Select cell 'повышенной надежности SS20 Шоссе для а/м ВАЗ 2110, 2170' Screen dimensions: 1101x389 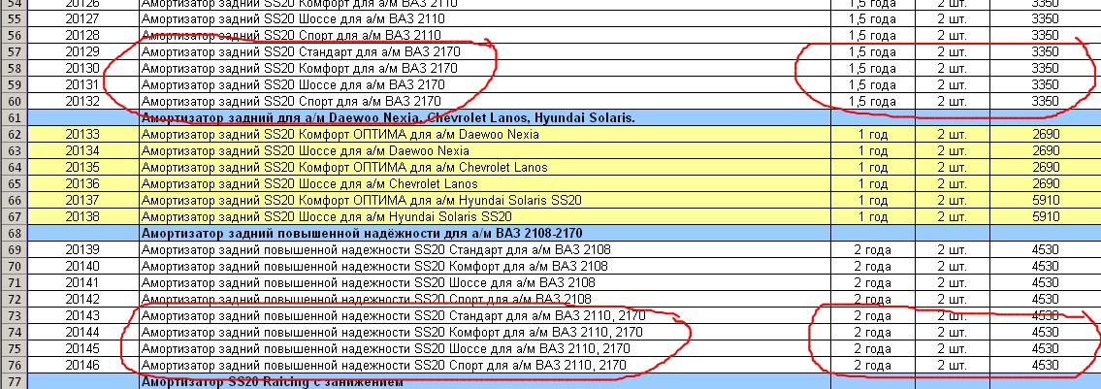(484, 349)
